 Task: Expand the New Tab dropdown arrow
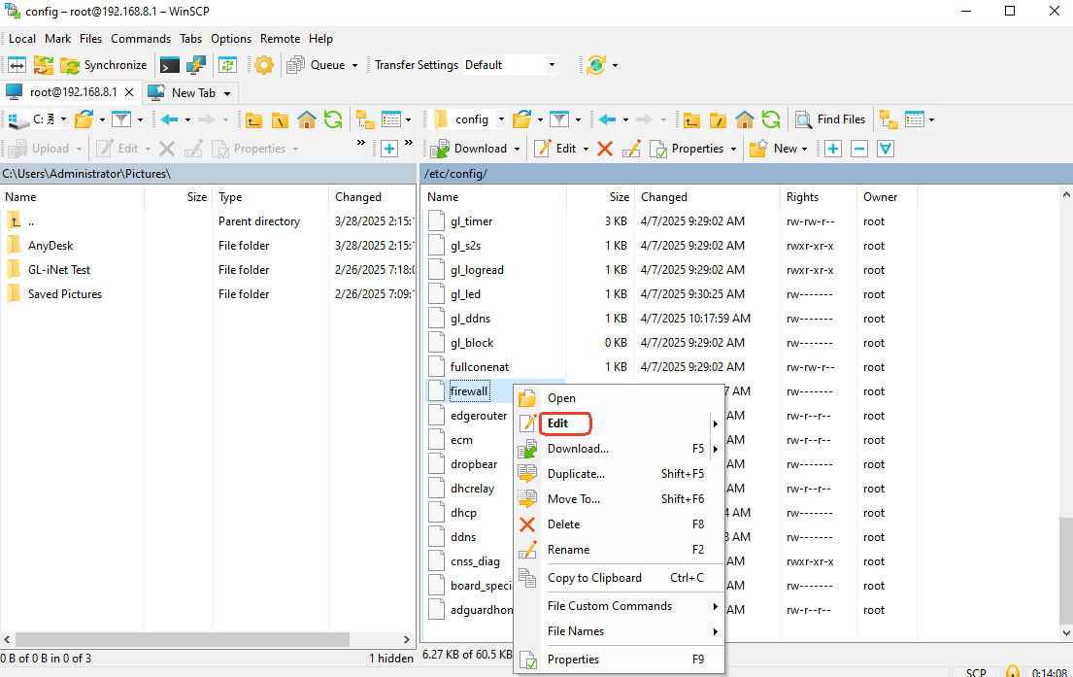click(x=227, y=93)
